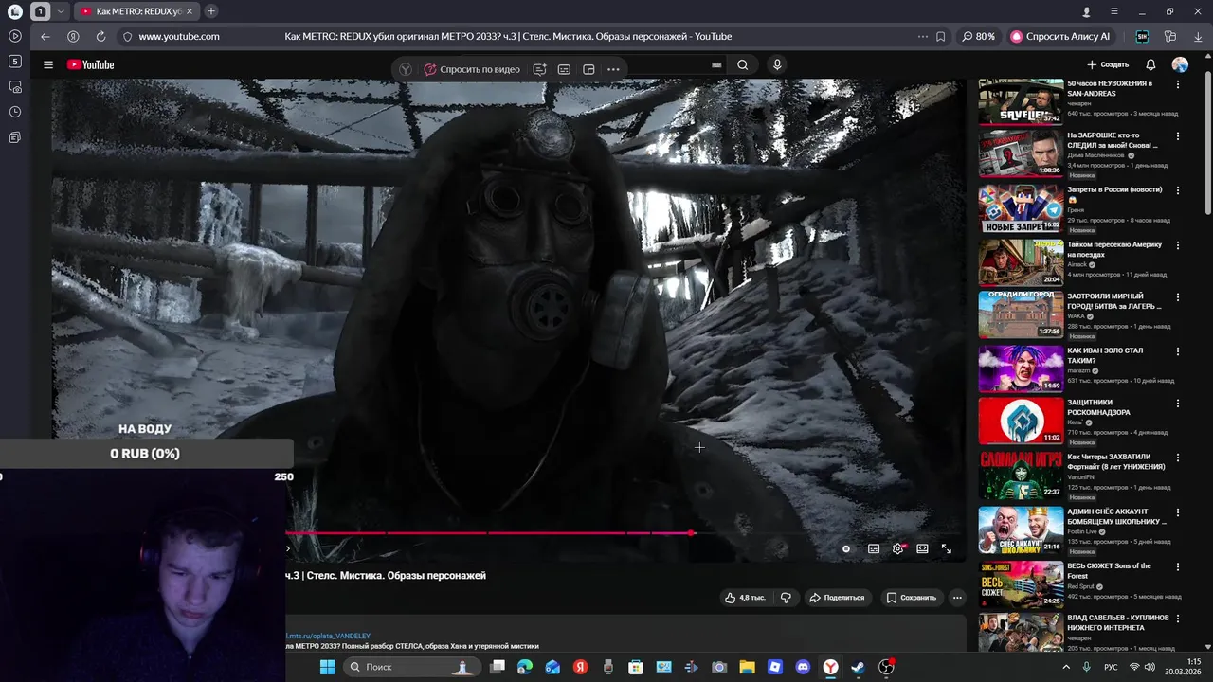Open address bar three-dot page menu
This screenshot has width=1213, height=682.
click(922, 36)
